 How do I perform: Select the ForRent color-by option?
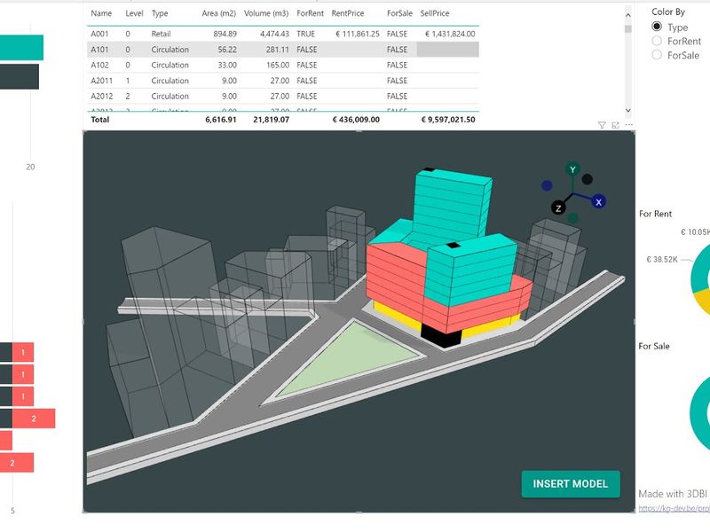[657, 41]
